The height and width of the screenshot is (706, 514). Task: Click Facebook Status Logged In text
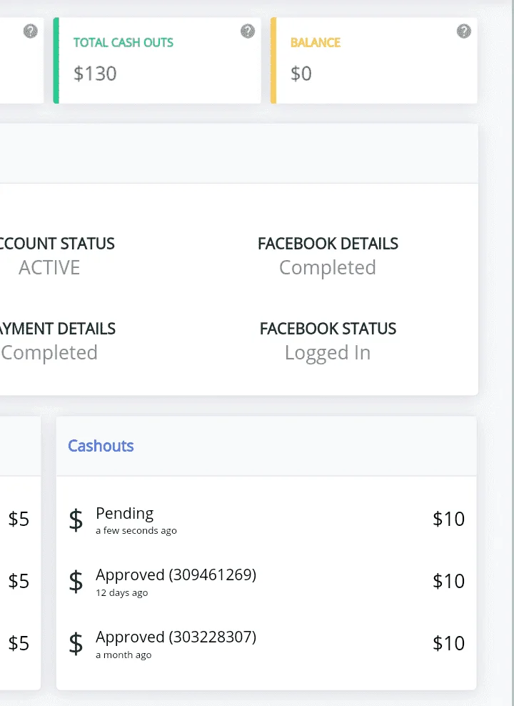pyautogui.click(x=328, y=353)
